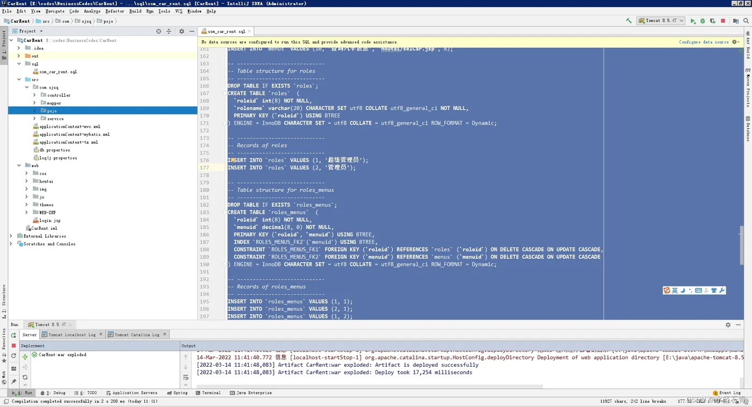
Task: Open the Refactor menu
Action: click(x=115, y=11)
